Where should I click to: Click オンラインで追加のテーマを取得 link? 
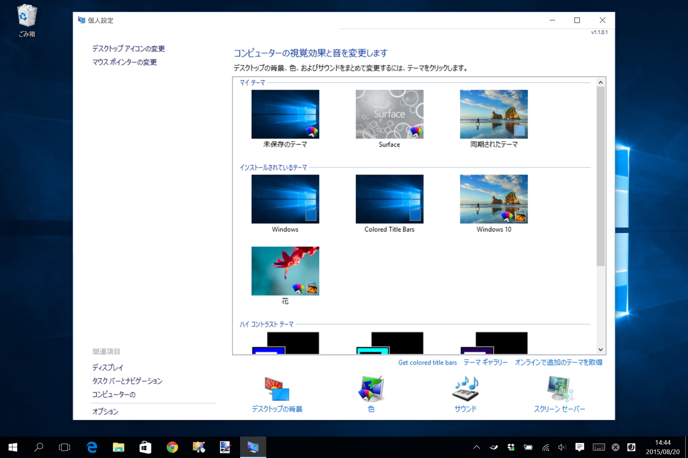coord(558,362)
